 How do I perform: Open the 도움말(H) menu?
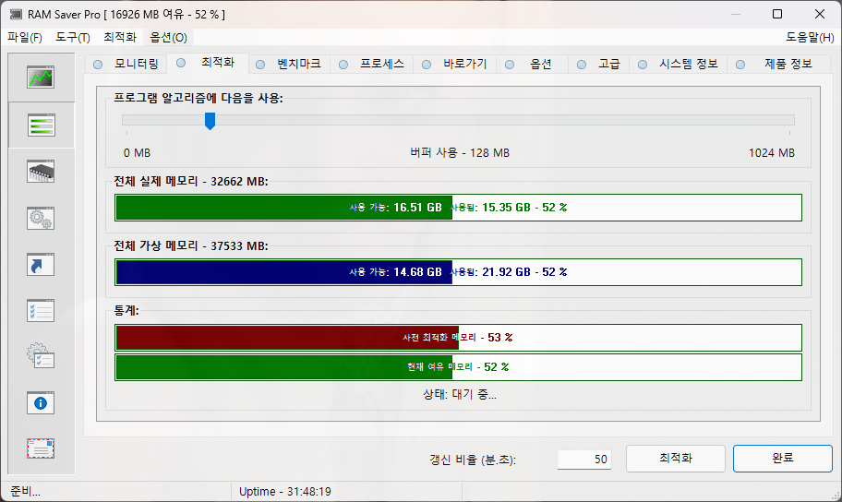[x=810, y=38]
